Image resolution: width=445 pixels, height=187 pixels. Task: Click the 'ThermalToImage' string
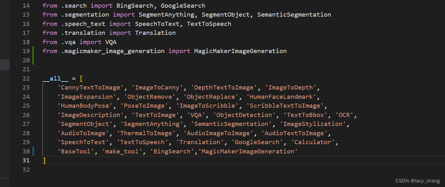click(x=146, y=133)
